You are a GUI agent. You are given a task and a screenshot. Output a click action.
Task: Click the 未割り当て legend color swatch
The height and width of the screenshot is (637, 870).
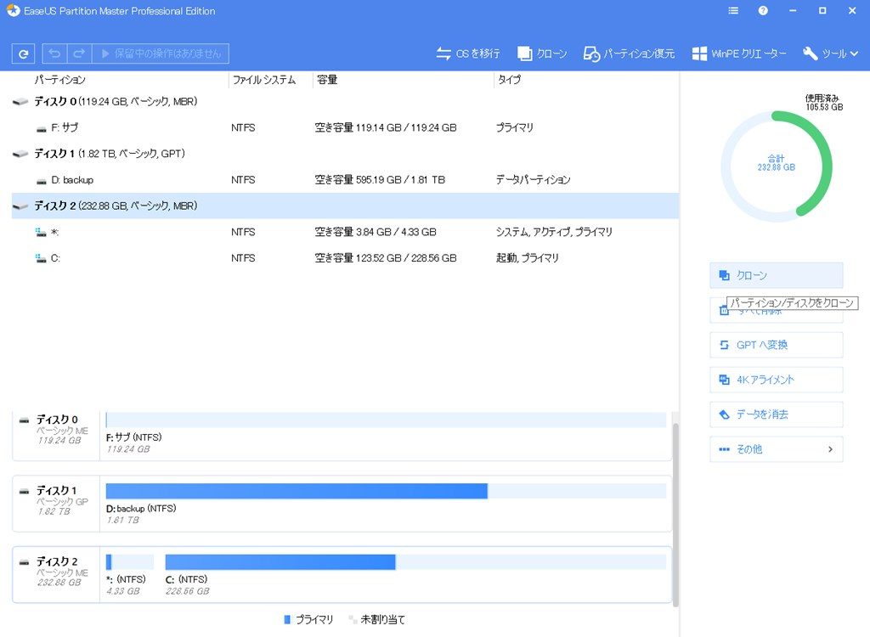[x=353, y=619]
